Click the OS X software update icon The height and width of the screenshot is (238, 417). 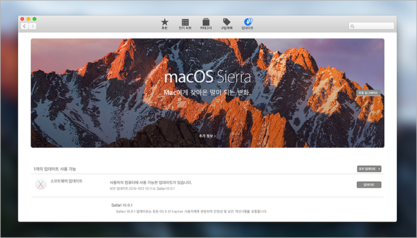coord(41,184)
